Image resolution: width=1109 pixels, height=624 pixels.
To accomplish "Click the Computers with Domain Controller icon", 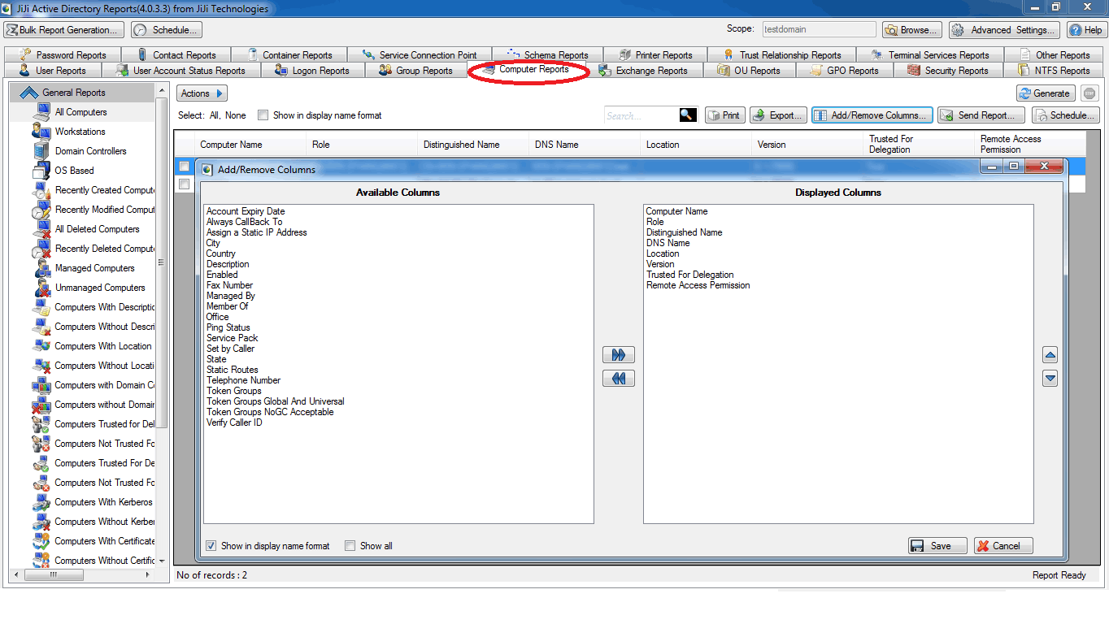I will click(41, 385).
